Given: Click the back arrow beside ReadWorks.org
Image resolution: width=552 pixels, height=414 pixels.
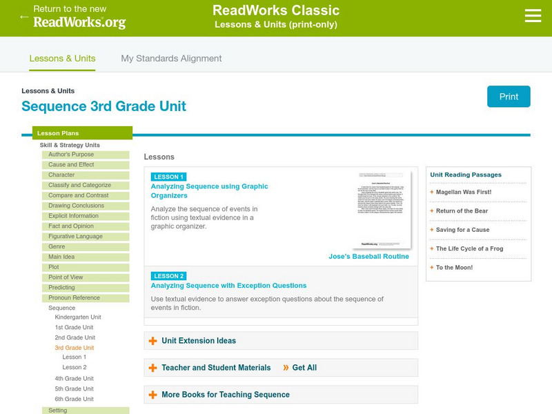Looking at the screenshot, I should coord(24,17).
